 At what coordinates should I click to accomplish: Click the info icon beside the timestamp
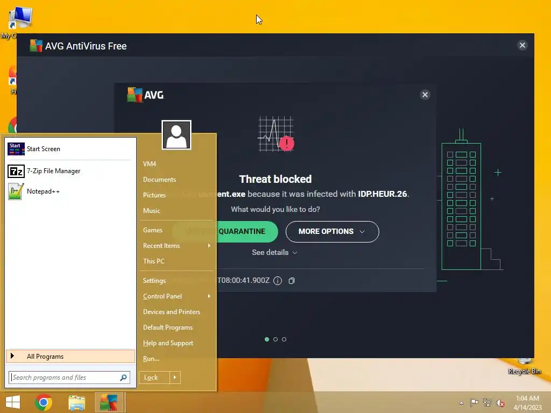[x=278, y=281]
